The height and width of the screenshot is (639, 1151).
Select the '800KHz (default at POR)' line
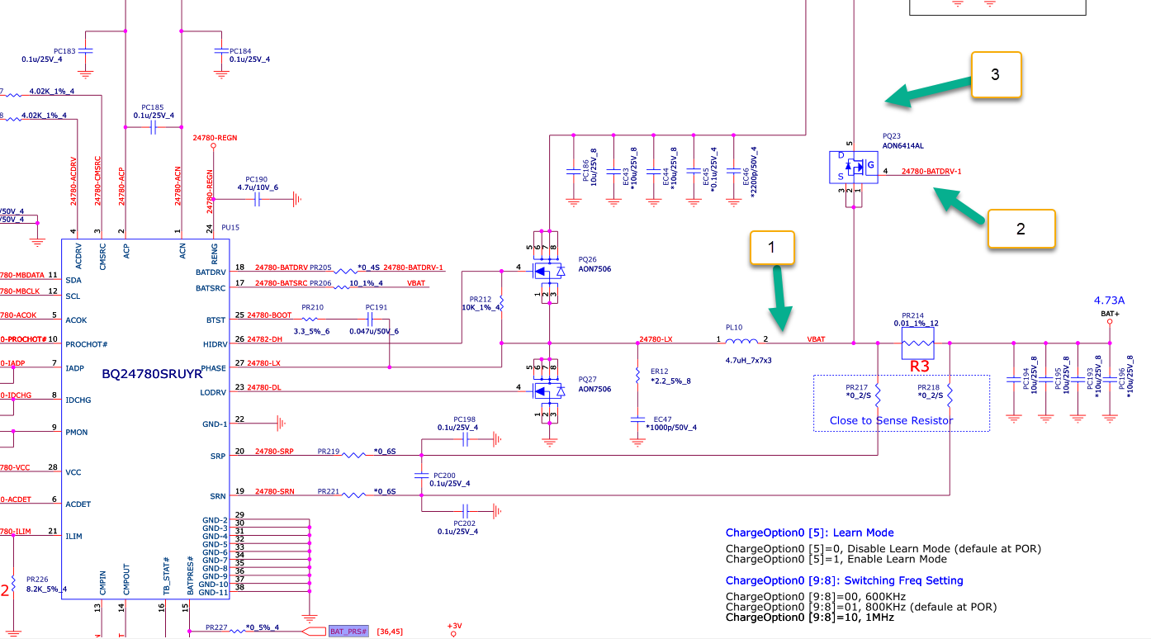point(861,607)
